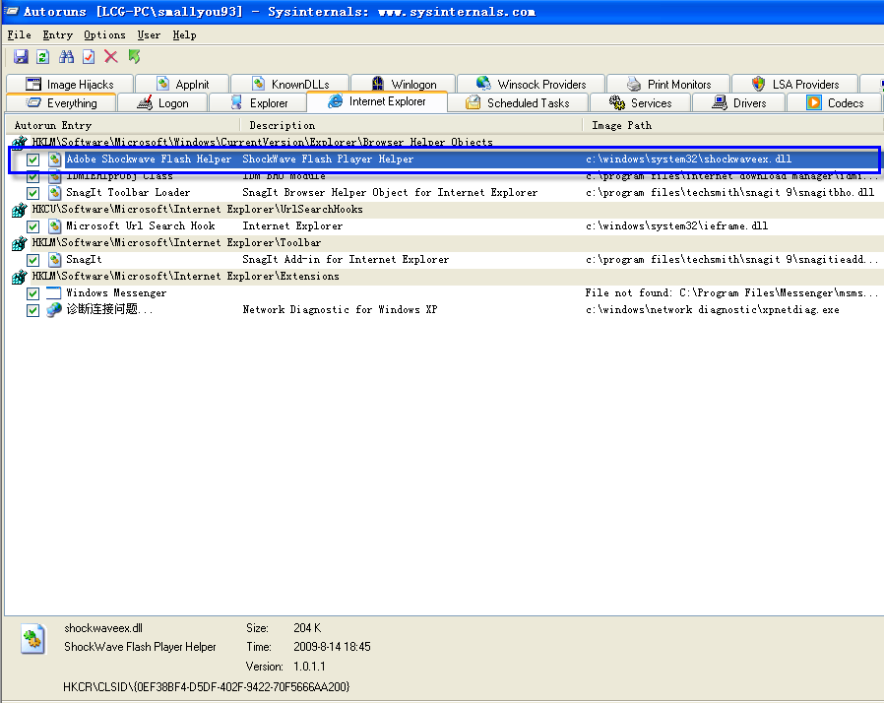Click the 'SnagIt Add-in for Internet Explorer' description

coord(346,260)
